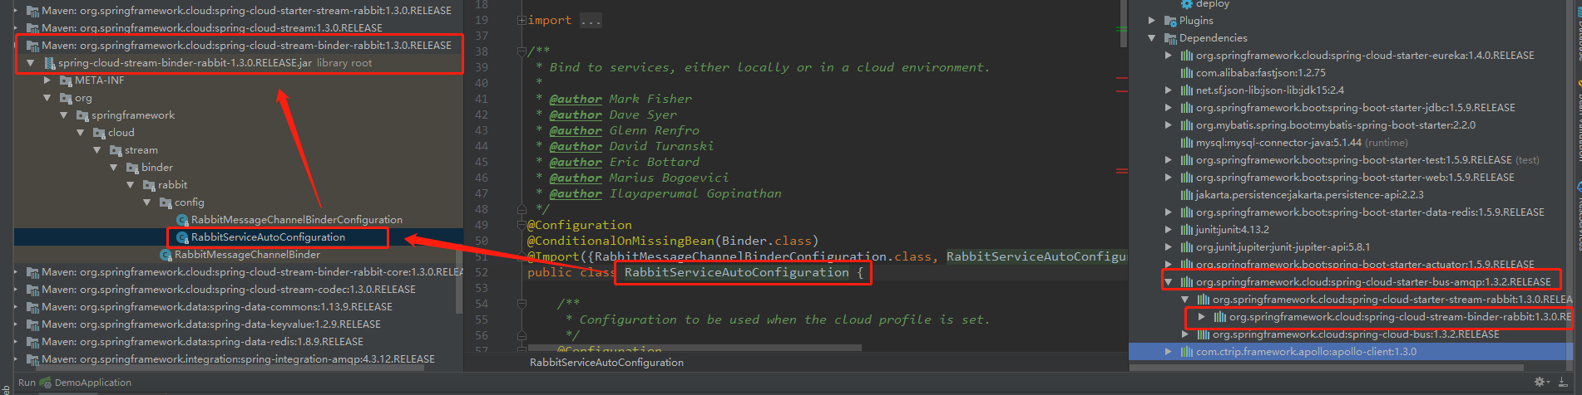The image size is (1582, 395).
Task: Click library icon of Maven spring-cloud-stream-codec entry
Action: [x=32, y=290]
